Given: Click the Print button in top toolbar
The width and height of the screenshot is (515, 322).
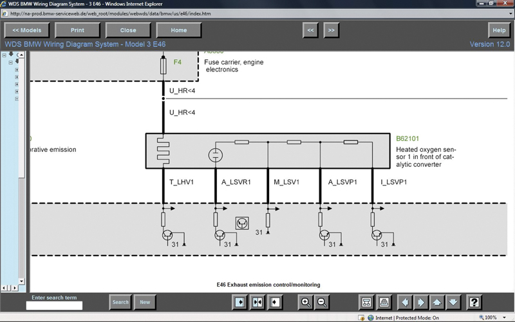Looking at the screenshot, I should [x=77, y=30].
